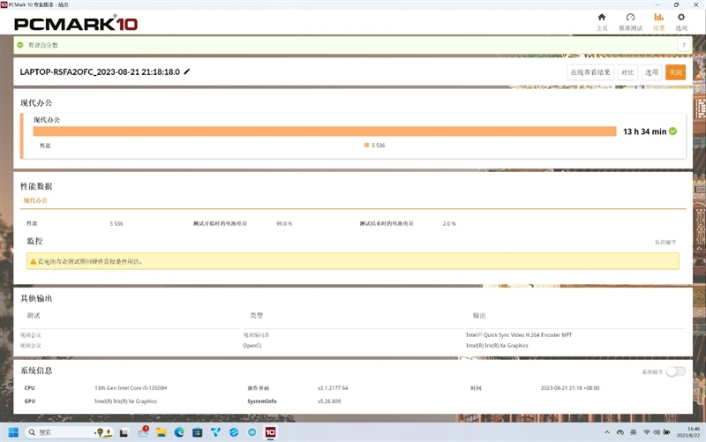Go to the PCMark 10 home page icon
The width and height of the screenshot is (706, 442).
pyautogui.click(x=602, y=17)
